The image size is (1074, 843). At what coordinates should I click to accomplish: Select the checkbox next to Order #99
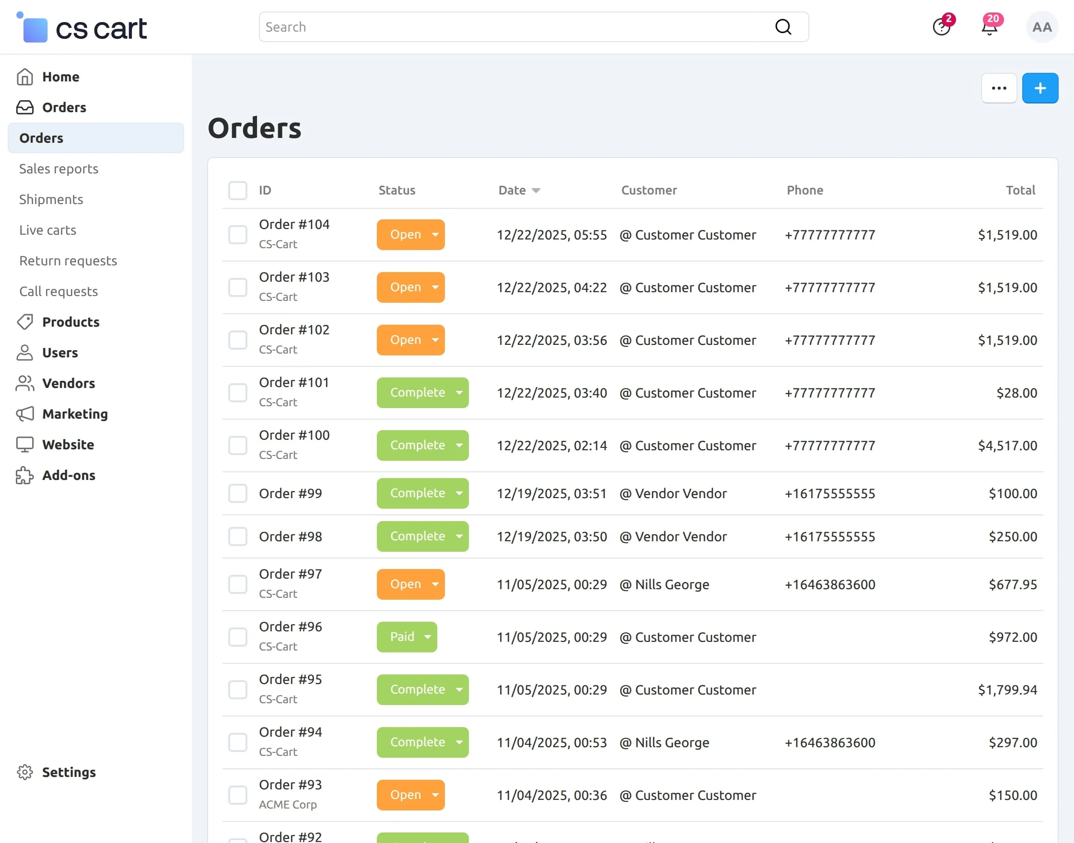(x=238, y=493)
